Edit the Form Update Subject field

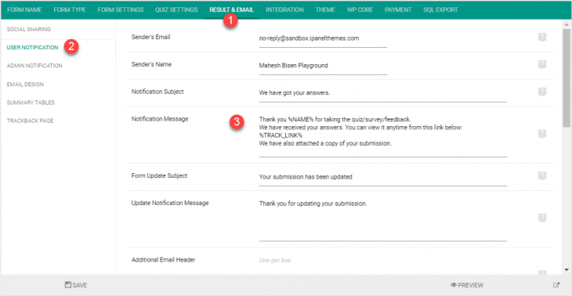[x=383, y=178]
